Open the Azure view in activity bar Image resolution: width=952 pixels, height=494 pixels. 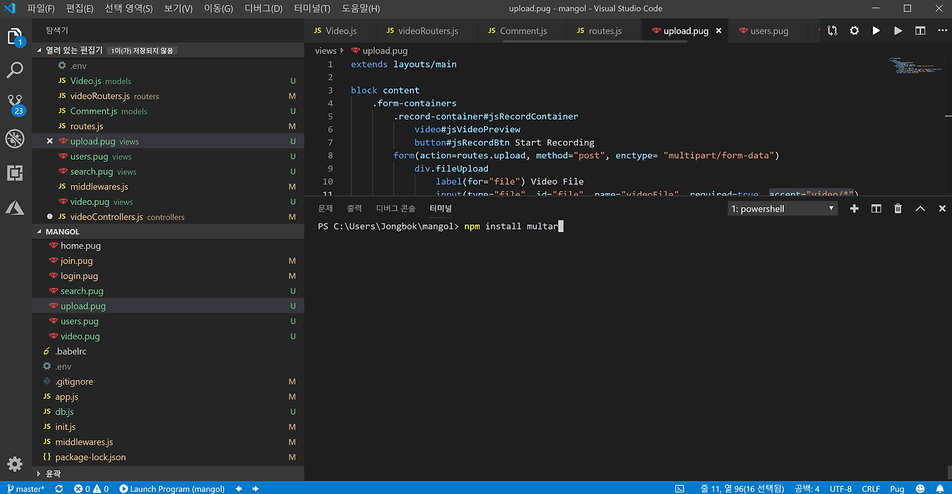pyautogui.click(x=15, y=207)
